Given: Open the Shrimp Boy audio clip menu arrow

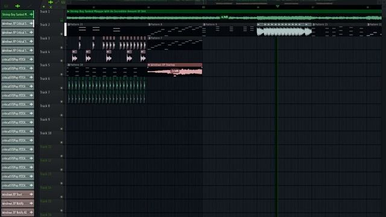Looking at the screenshot, I should [x=68, y=11].
